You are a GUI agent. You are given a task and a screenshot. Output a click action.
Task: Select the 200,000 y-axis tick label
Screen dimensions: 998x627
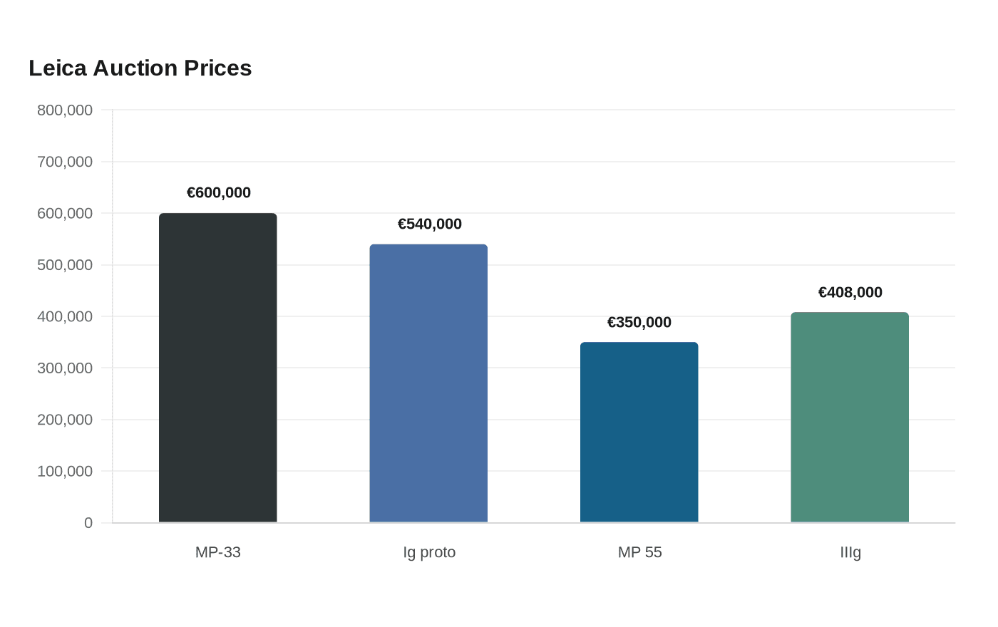[65, 420]
